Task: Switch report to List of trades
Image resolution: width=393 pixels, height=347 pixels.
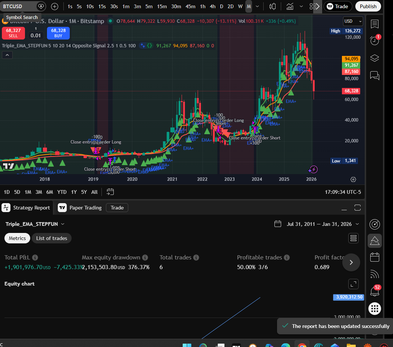Action: coord(51,238)
